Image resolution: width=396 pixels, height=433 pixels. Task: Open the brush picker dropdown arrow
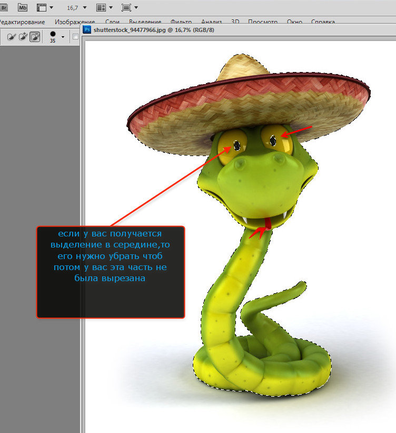(63, 37)
